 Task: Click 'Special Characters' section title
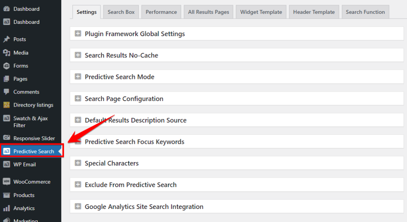point(112,163)
